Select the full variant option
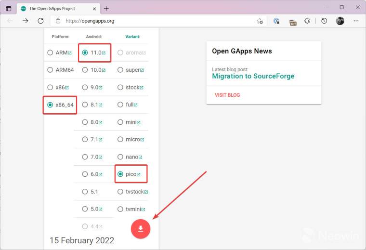This screenshot has height=250, width=366. tap(120, 105)
